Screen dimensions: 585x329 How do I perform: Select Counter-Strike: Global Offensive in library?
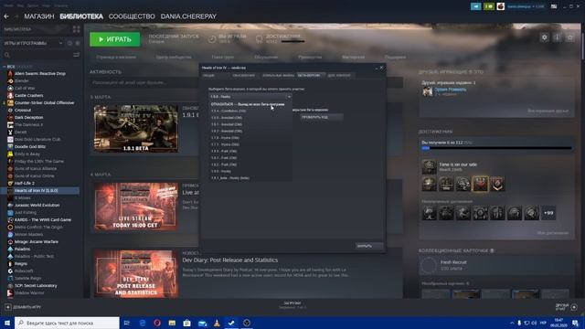pos(45,103)
